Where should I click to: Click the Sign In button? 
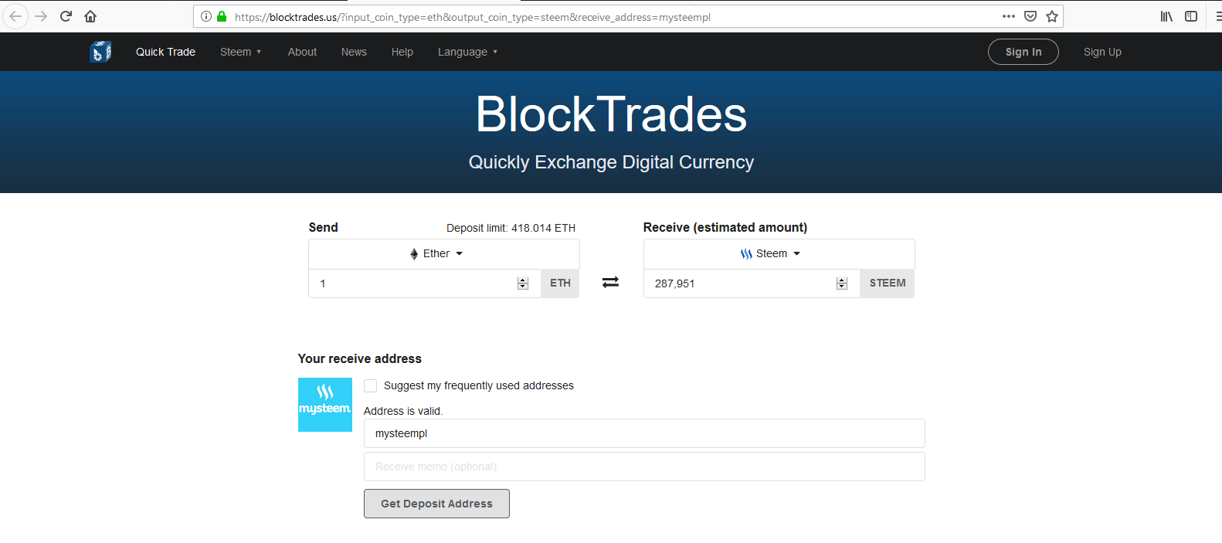tap(1023, 52)
